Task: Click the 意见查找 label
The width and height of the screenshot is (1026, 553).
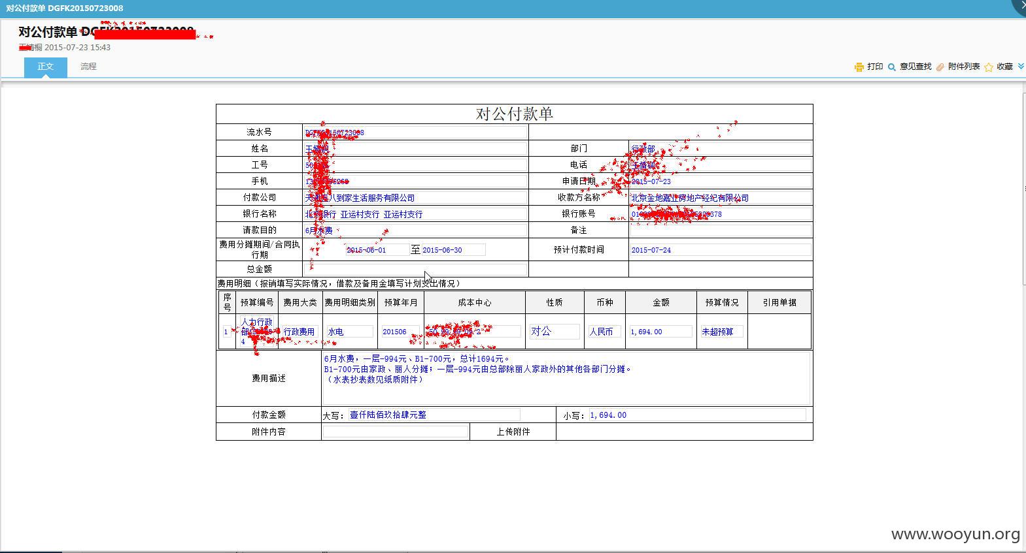Action: tap(915, 67)
